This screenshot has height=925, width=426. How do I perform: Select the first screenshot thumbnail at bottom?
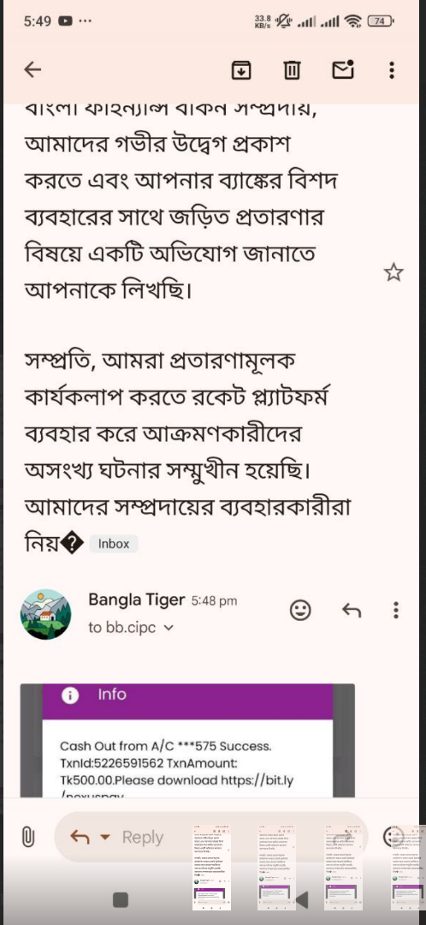click(x=211, y=867)
